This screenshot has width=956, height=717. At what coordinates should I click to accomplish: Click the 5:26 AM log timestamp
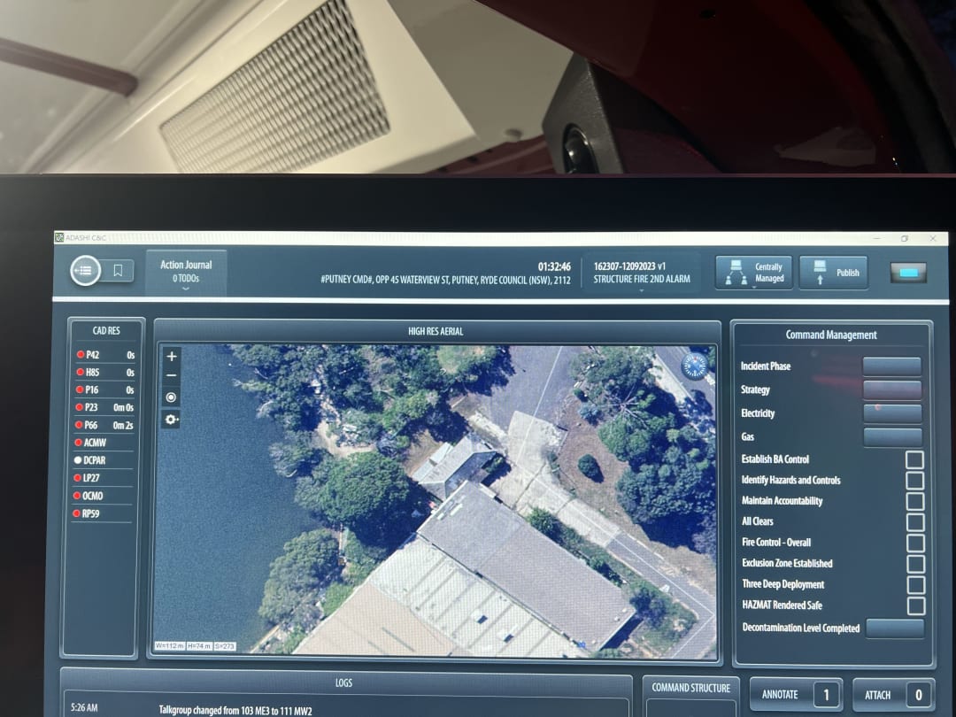[x=84, y=708]
